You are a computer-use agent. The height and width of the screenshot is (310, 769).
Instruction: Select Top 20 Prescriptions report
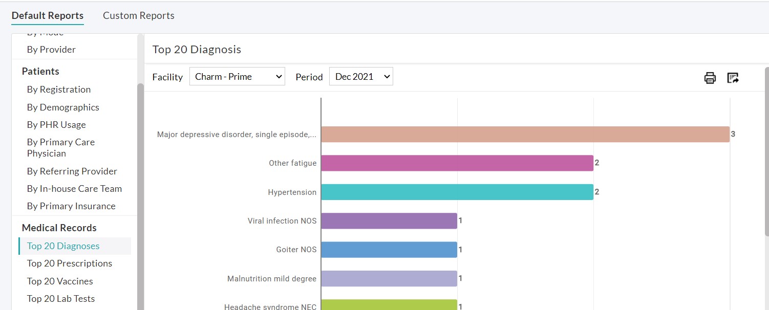[69, 263]
